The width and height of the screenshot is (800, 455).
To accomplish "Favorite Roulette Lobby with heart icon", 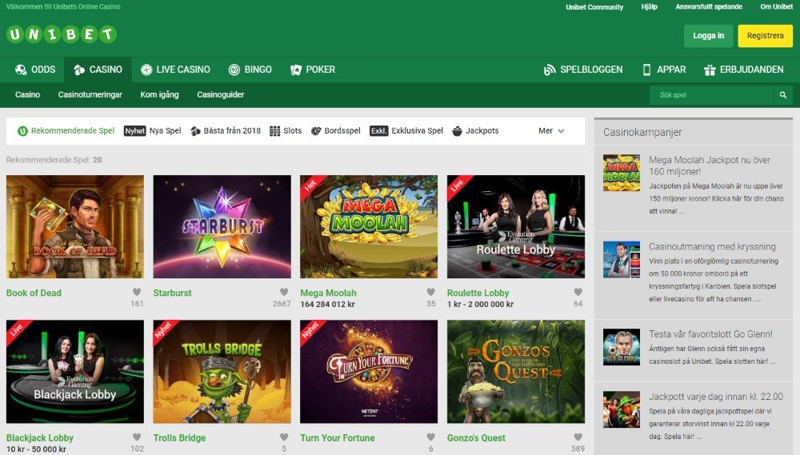I will click(578, 293).
